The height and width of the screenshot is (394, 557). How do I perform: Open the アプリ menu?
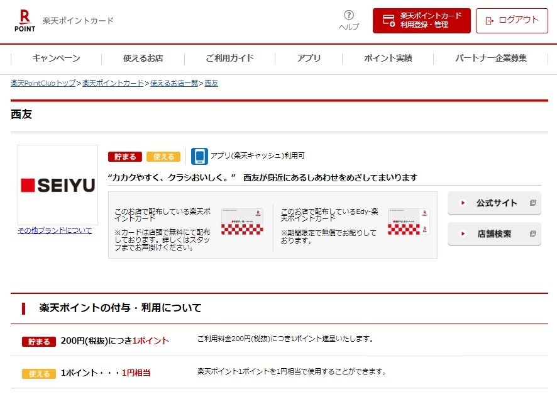[309, 59]
